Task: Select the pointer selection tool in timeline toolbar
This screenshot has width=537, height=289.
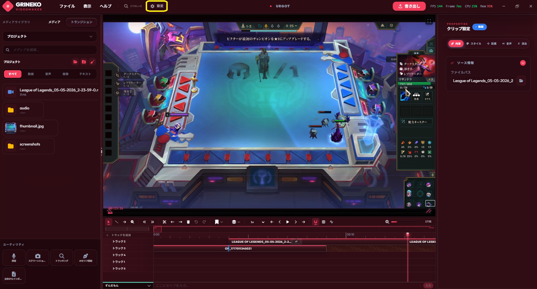Action: (x=108, y=222)
